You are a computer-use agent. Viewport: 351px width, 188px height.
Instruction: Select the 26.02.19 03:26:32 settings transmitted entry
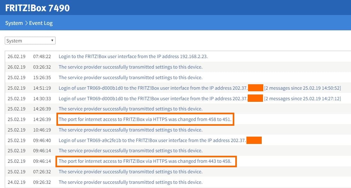click(x=178, y=67)
